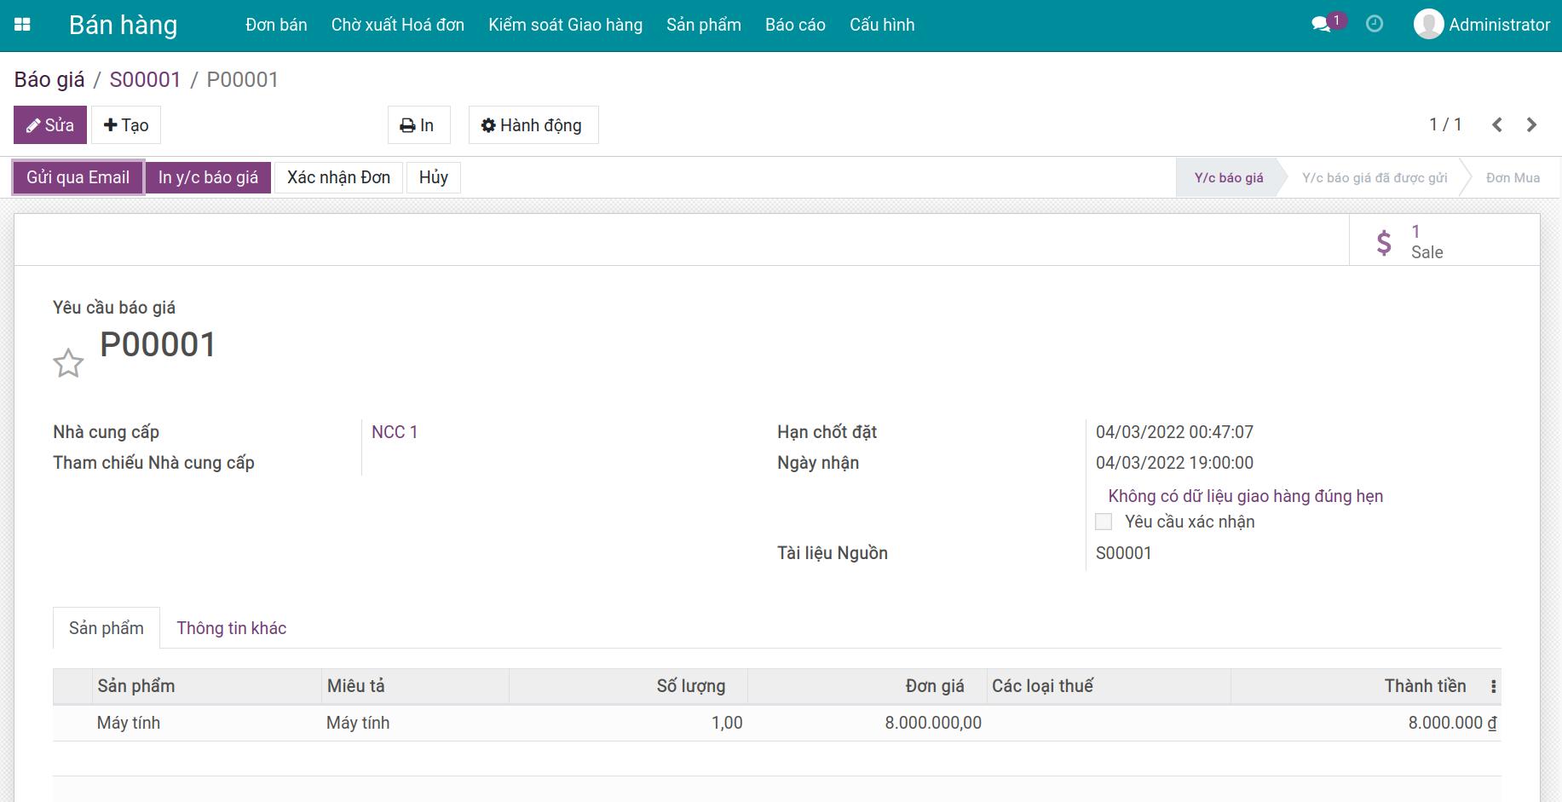Switch to the Thông tin khác tab
This screenshot has height=802, width=1562.
point(231,628)
